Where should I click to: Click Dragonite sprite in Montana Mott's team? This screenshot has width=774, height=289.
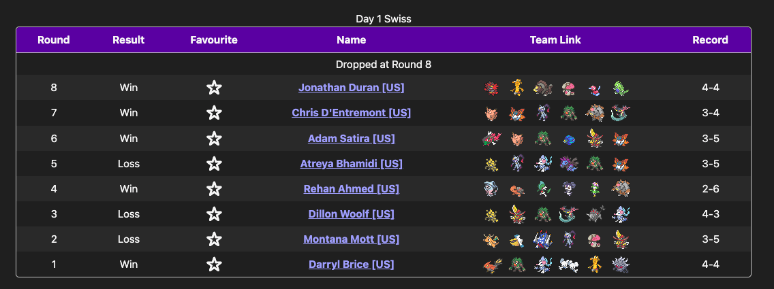click(491, 239)
